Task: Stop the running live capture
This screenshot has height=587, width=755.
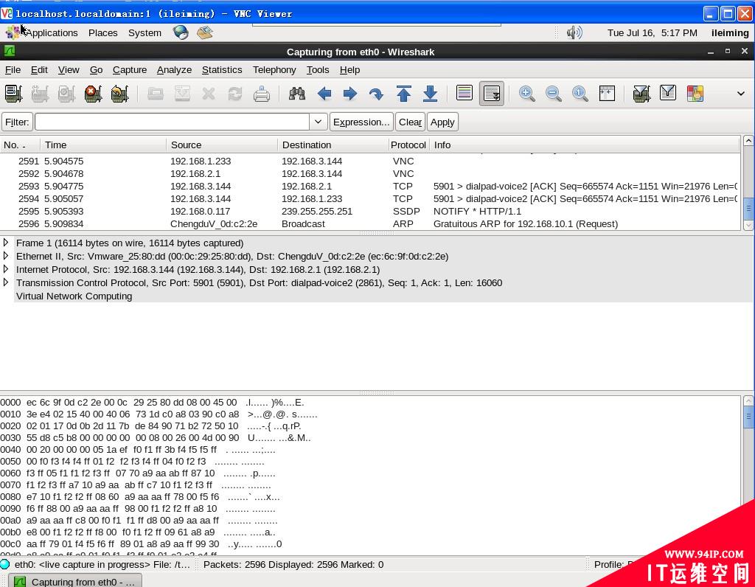Action: point(93,93)
